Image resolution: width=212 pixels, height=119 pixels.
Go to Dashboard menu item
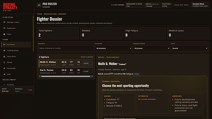tap(16, 28)
